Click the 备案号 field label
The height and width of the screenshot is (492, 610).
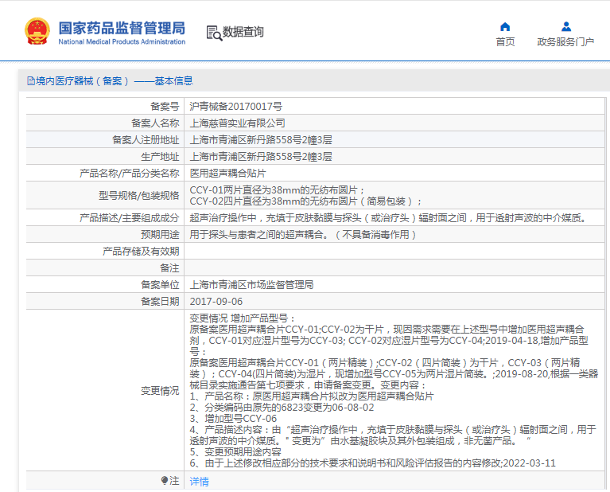165,107
